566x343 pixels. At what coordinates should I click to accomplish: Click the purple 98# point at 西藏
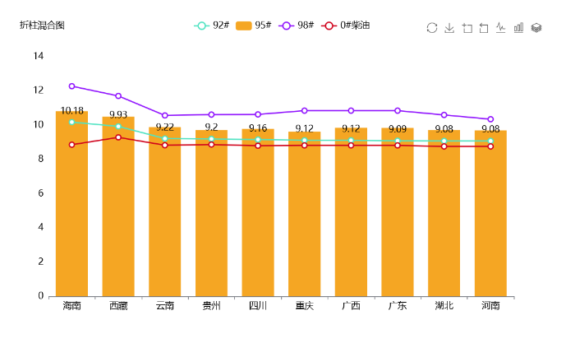[118, 95]
